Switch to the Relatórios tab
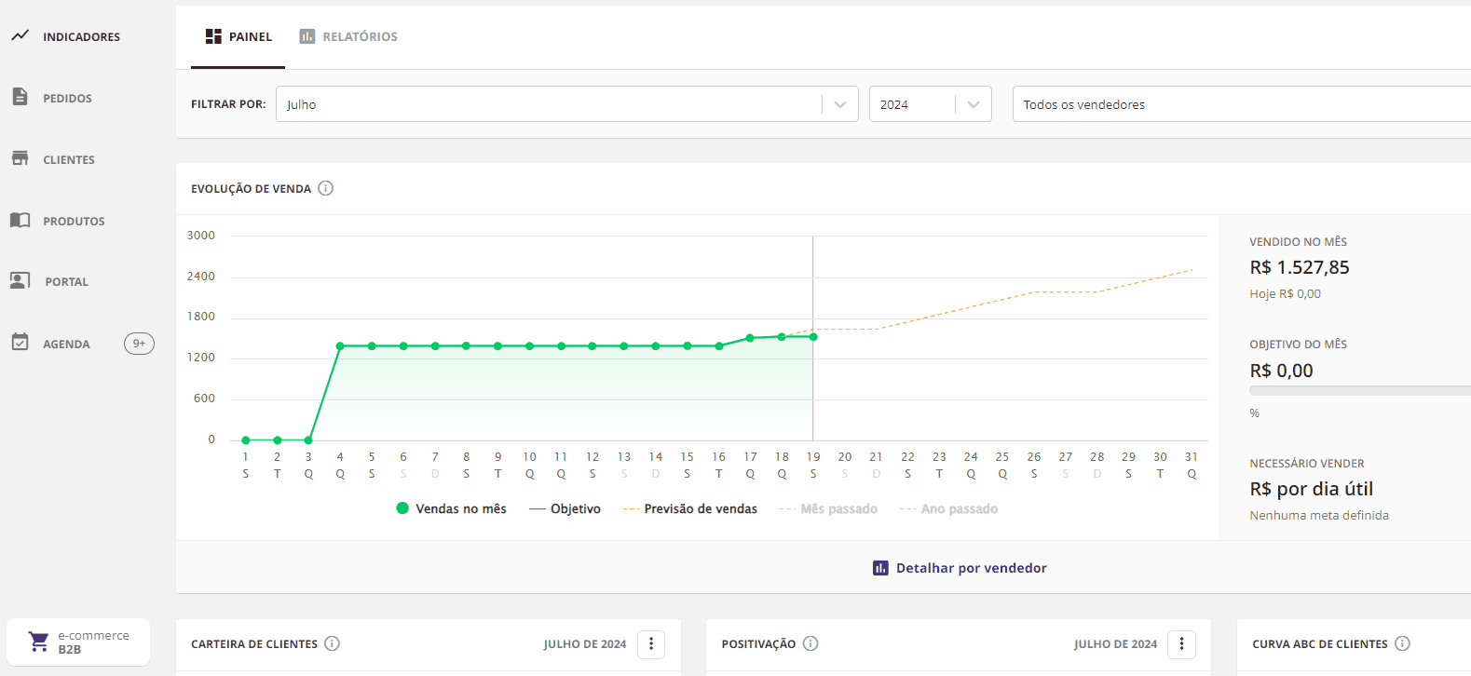1471x676 pixels. coord(348,37)
